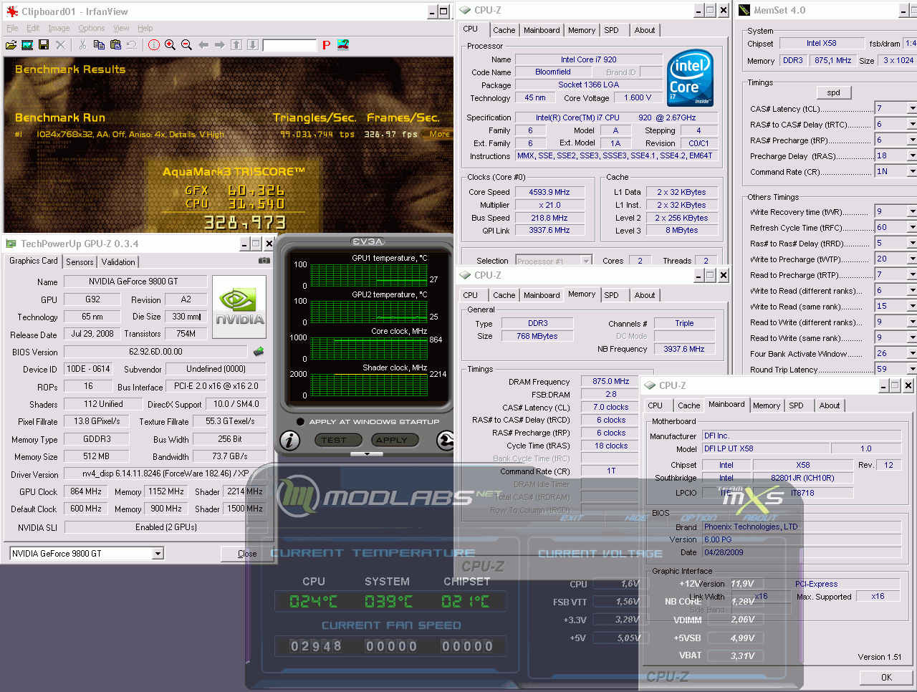The height and width of the screenshot is (692, 917).
Task: Click the Intel Core i7 logo in CPU-Z
Action: point(689,78)
